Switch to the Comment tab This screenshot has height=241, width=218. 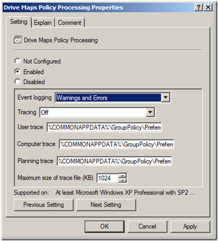[69, 23]
